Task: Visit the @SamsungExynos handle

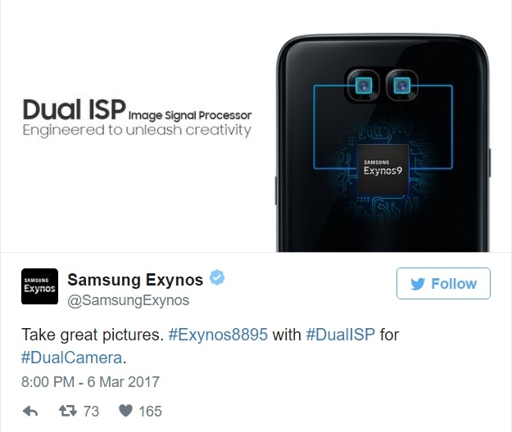Action: tap(128, 300)
